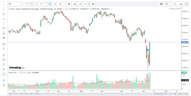
Task: Open the Go to... date dialog
Action: [37, 94]
